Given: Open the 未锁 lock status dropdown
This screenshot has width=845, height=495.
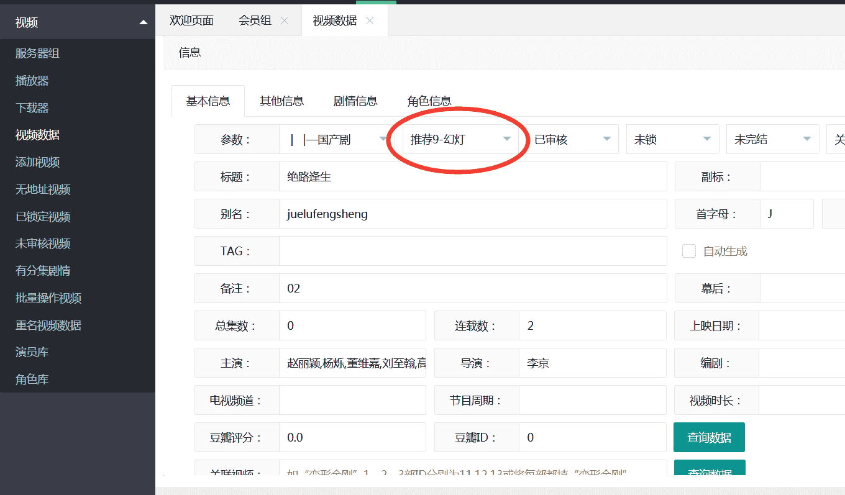Looking at the screenshot, I should (x=671, y=139).
